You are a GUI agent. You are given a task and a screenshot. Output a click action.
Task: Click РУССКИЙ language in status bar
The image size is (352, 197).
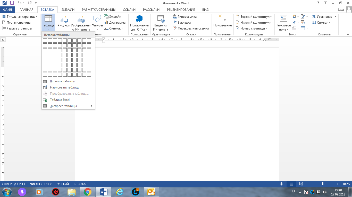63,184
